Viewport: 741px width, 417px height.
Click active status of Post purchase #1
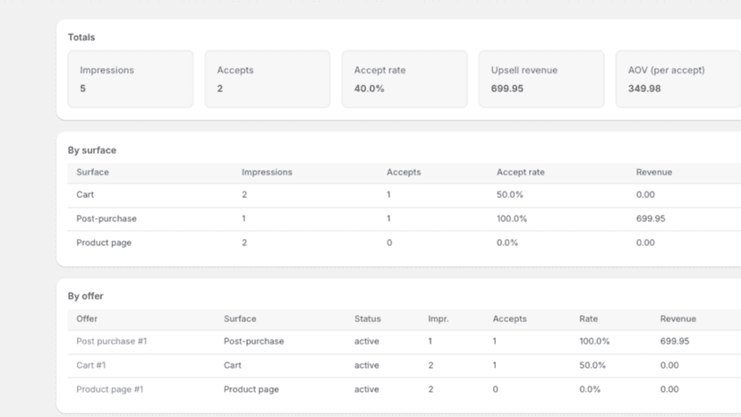(x=367, y=341)
